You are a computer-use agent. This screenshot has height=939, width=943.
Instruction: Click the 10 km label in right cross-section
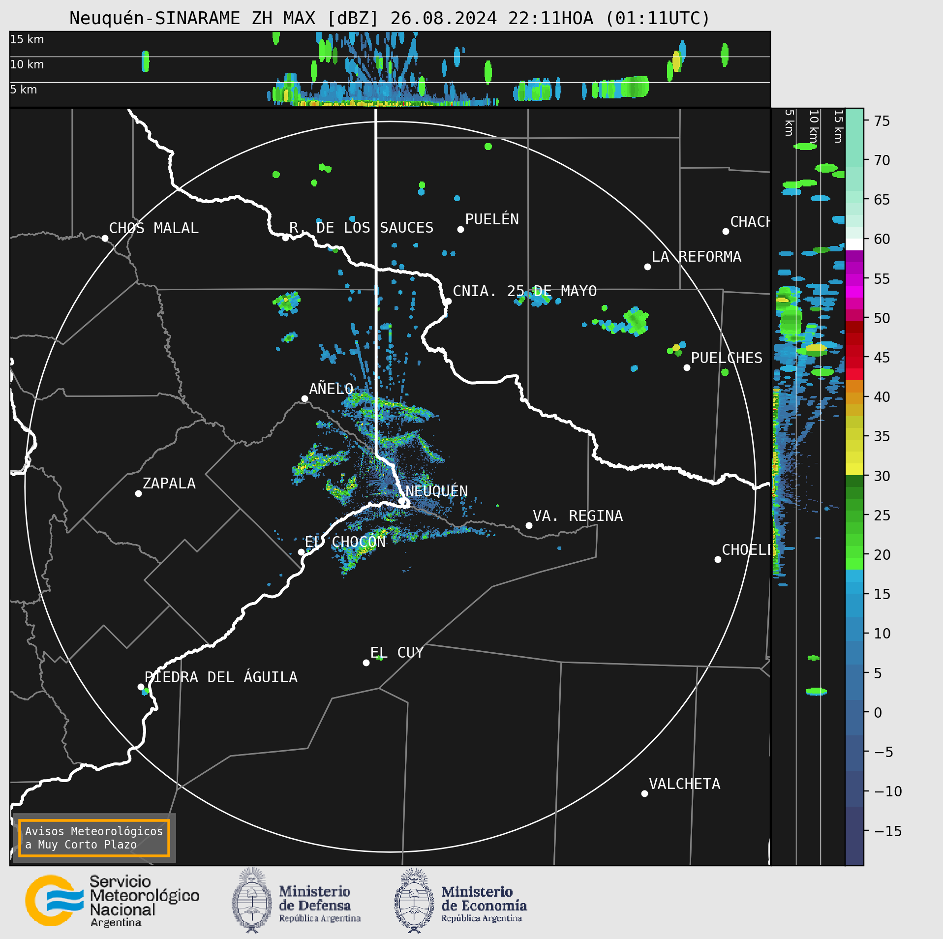pyautogui.click(x=814, y=126)
